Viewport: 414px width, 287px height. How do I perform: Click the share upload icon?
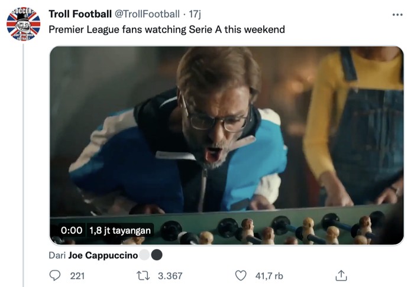pos(341,275)
